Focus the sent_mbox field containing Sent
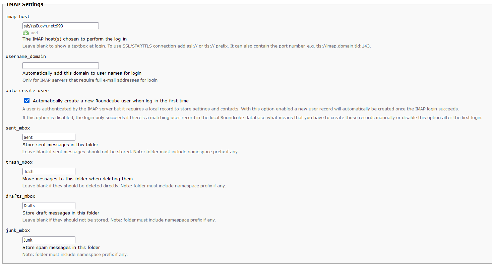Viewport: 492px width, 268px height. (x=49, y=137)
